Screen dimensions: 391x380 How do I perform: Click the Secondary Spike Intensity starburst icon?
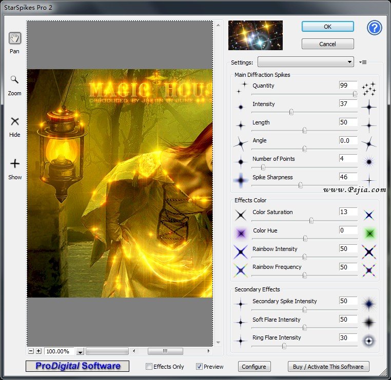[369, 304]
